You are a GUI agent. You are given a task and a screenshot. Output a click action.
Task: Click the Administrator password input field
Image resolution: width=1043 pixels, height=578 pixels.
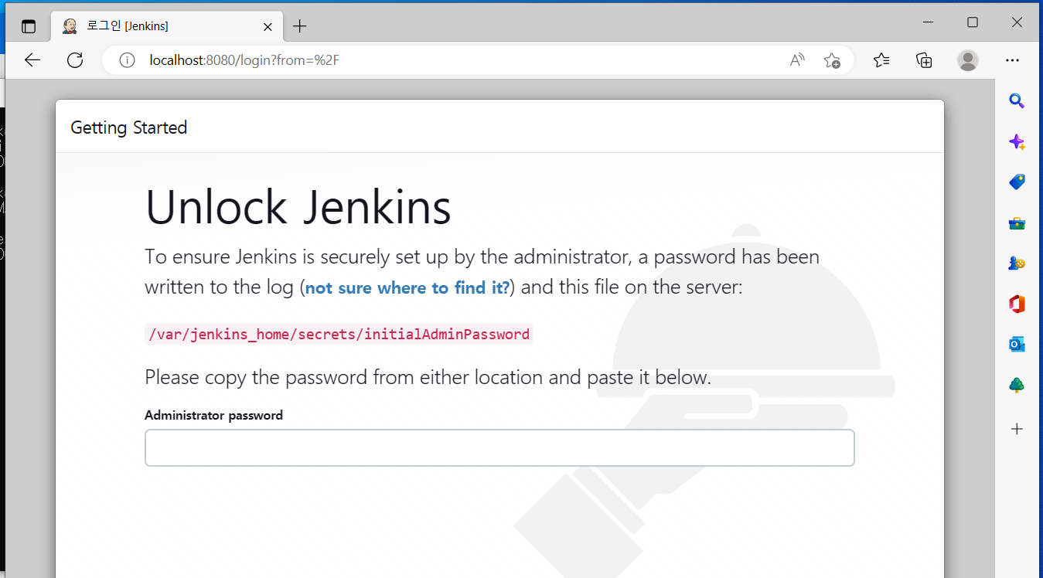[x=499, y=447]
